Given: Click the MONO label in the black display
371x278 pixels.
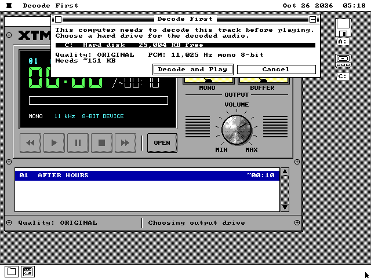Looking at the screenshot, I should tap(35, 116).
